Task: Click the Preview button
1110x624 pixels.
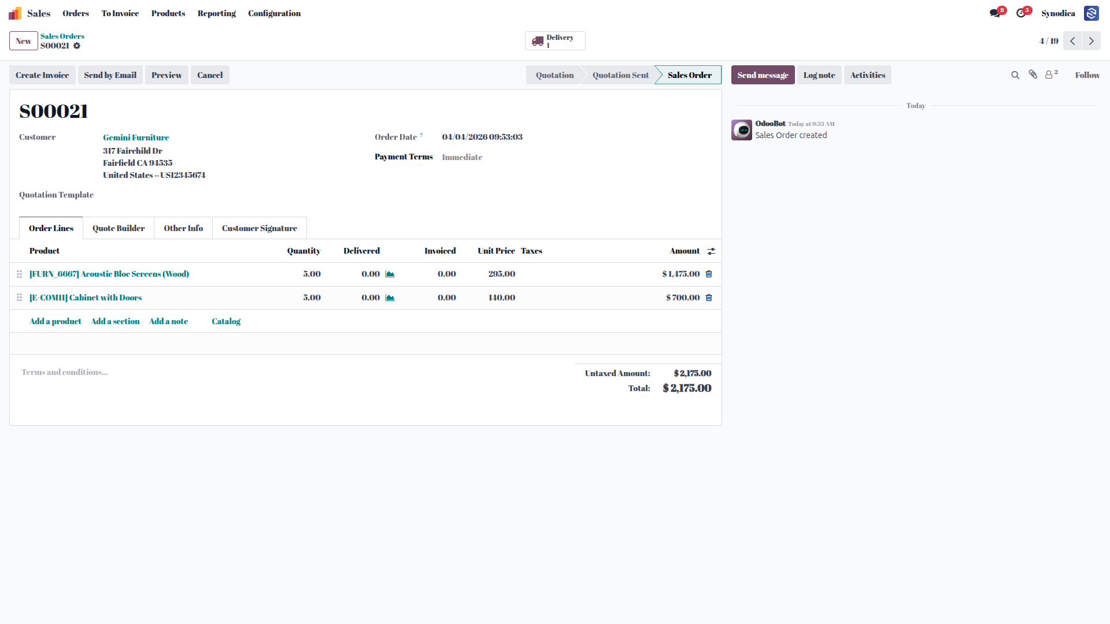Action: tap(166, 75)
